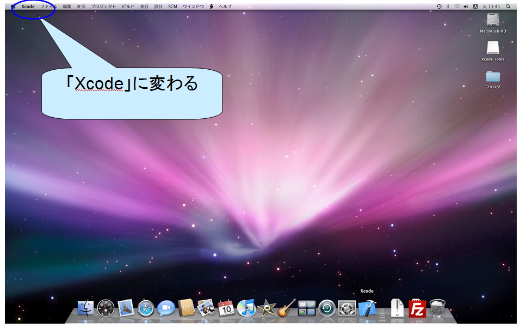Open Time Machine in the Dock
The width and height of the screenshot is (520, 328).
click(327, 308)
